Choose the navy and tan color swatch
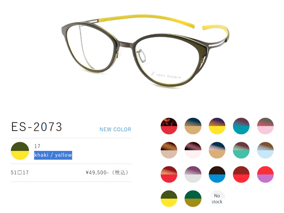 coord(193,126)
